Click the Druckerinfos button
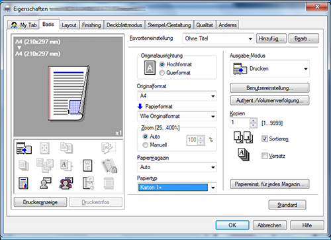The width and height of the screenshot is (331, 240). click(95, 202)
